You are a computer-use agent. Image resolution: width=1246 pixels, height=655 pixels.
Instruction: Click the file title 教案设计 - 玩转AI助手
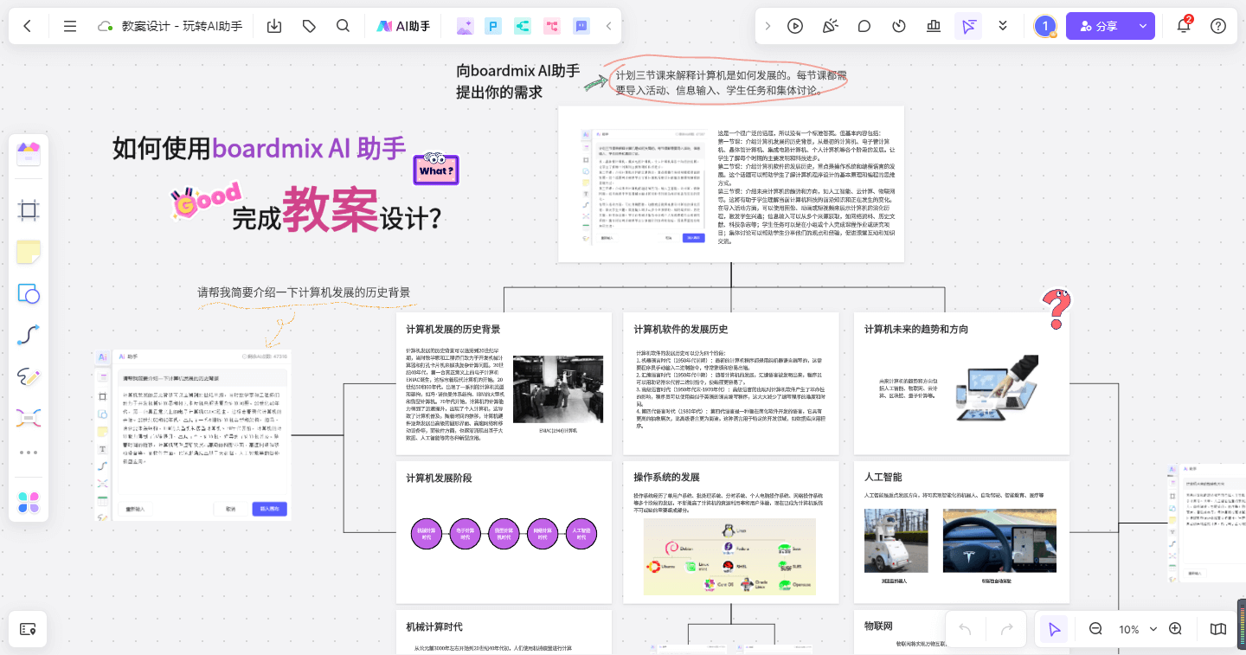182,26
